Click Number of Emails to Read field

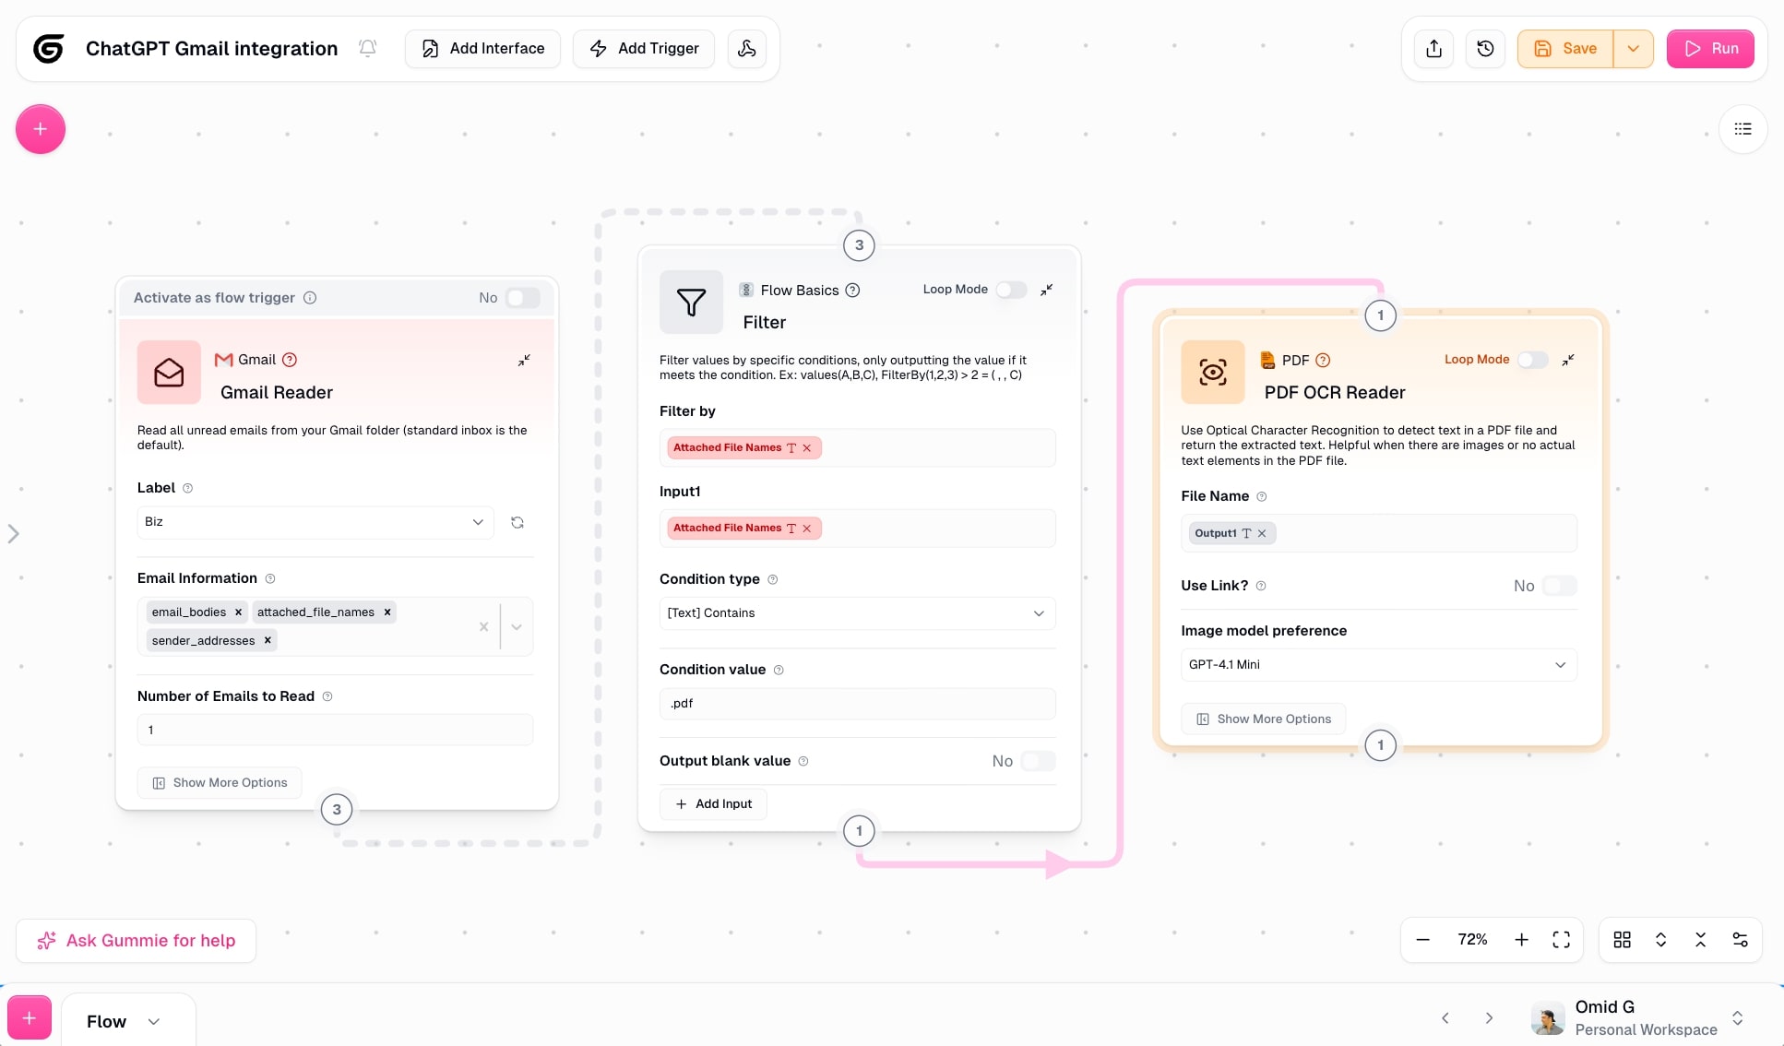(x=335, y=730)
